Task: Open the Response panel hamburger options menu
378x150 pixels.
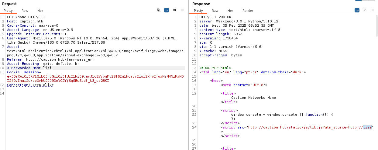Action: click(373, 10)
